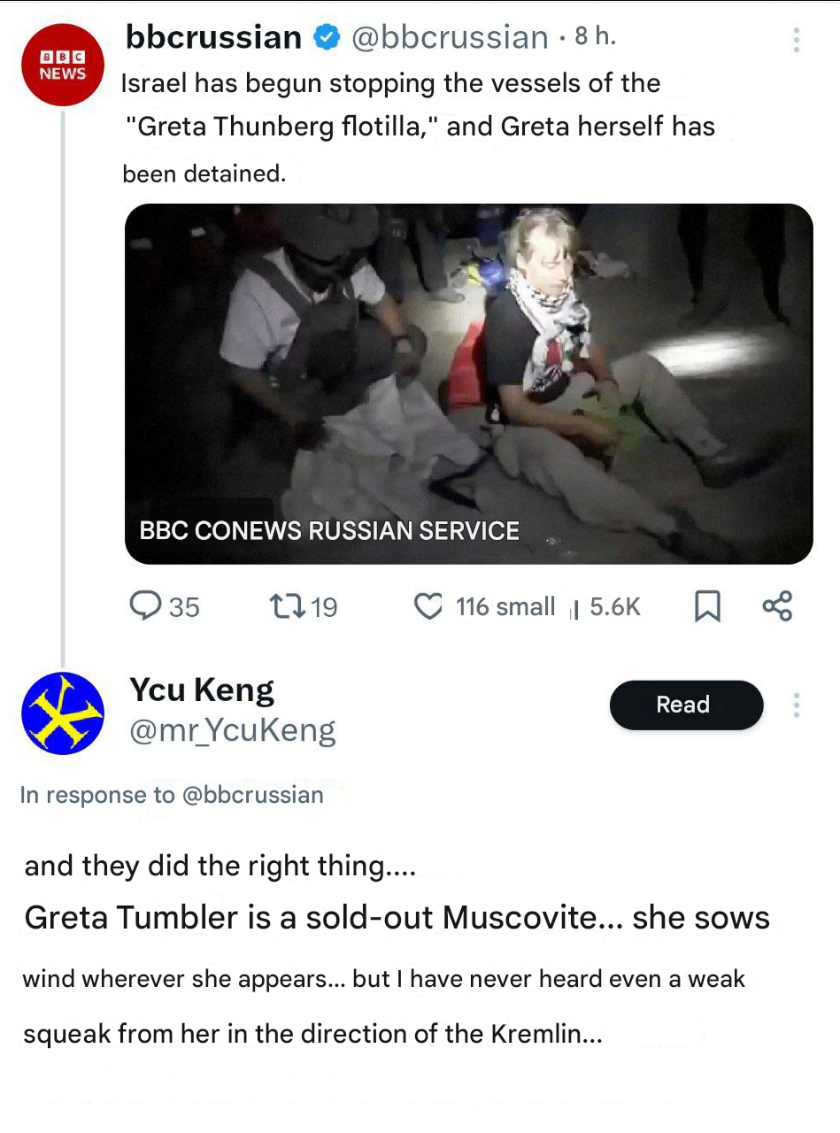Viewport: 840px width, 1133px height.
Task: Click the 8 h. timestamp
Action: [x=595, y=37]
